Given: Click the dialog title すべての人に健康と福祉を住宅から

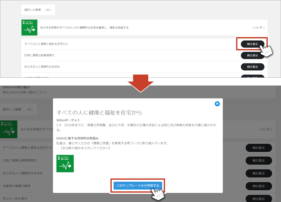Looking at the screenshot, I should (x=99, y=113).
